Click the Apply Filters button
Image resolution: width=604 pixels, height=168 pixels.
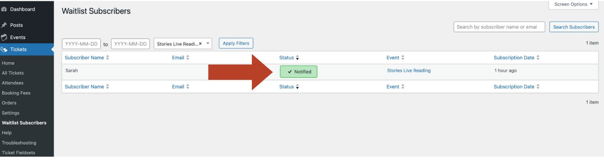[x=236, y=43]
